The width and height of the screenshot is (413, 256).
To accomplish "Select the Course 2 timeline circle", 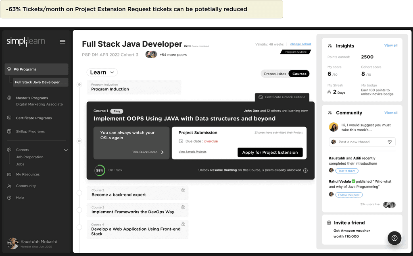I will click(79, 193).
